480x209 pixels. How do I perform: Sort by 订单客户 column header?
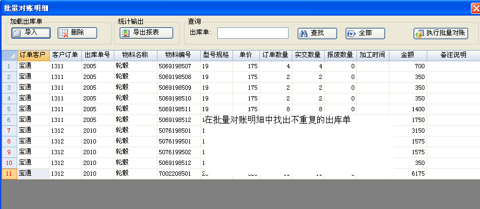pos(33,55)
